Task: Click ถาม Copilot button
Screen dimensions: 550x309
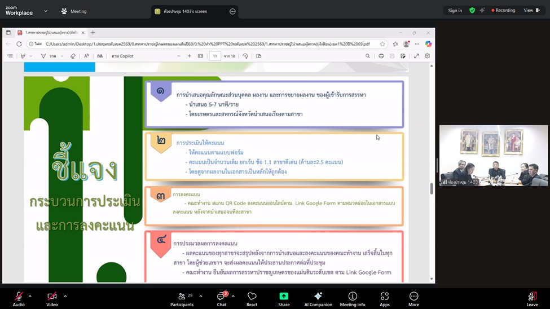Action: click(122, 56)
